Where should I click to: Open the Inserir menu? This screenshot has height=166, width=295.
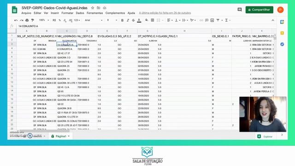pyautogui.click(x=55, y=13)
